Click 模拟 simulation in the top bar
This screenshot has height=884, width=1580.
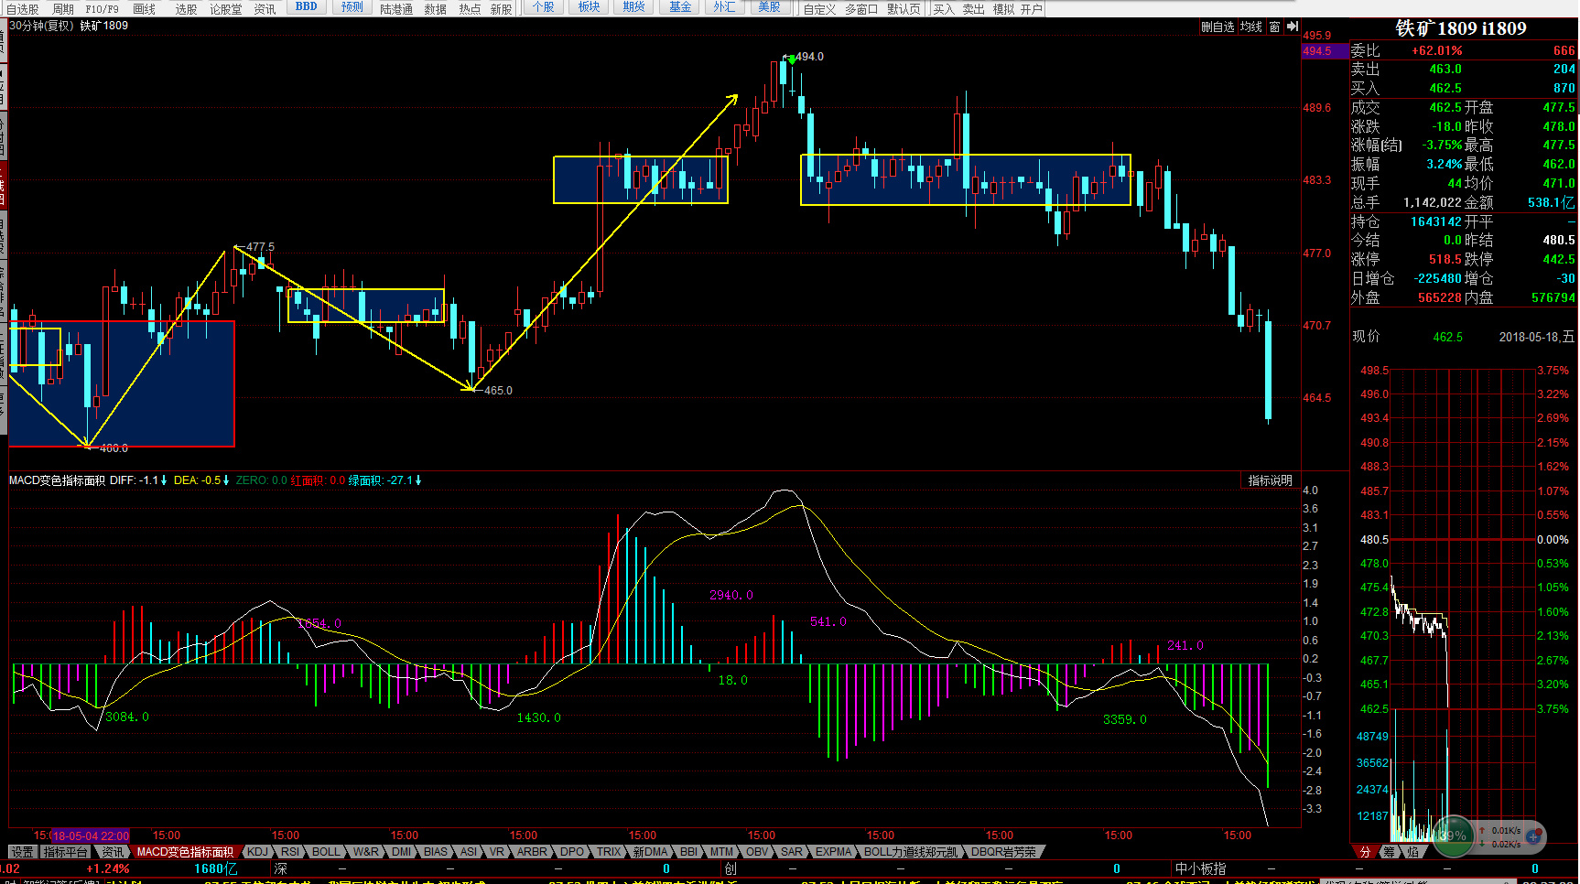(x=1004, y=9)
